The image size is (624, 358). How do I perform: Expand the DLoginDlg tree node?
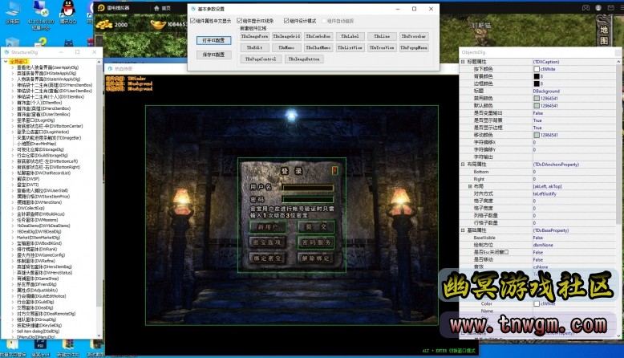coord(13,120)
